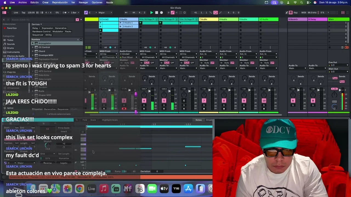Screen dimensions: 351x197
Task: Click the Tap tempo button
Action: pyautogui.click(x=23, y=13)
